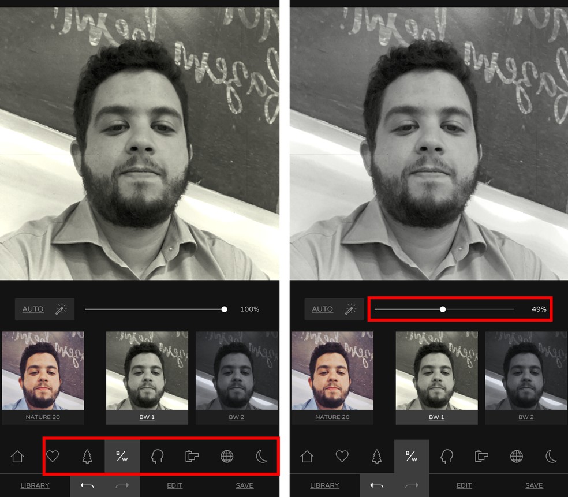The height and width of the screenshot is (497, 568).
Task: Click the 49% intensity value
Action: coord(538,309)
